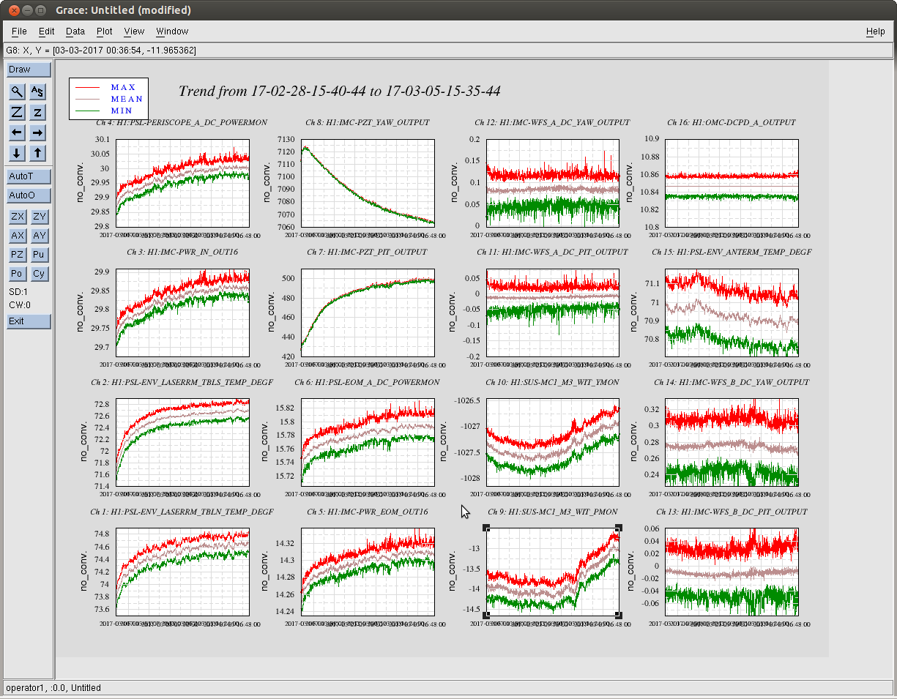Click the Ch 14 IMC-WFS_B_DC_YAW_OUTPUT title
The image size is (897, 699).
(732, 382)
